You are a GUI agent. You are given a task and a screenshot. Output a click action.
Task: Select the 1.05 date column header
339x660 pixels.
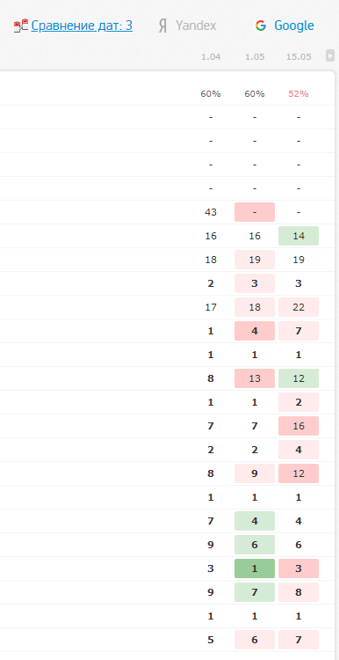(x=255, y=57)
